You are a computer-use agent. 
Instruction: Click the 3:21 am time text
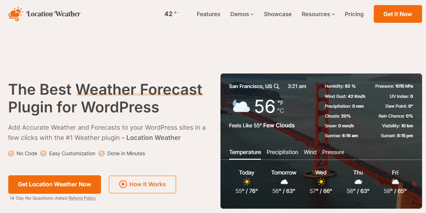pos(297,86)
